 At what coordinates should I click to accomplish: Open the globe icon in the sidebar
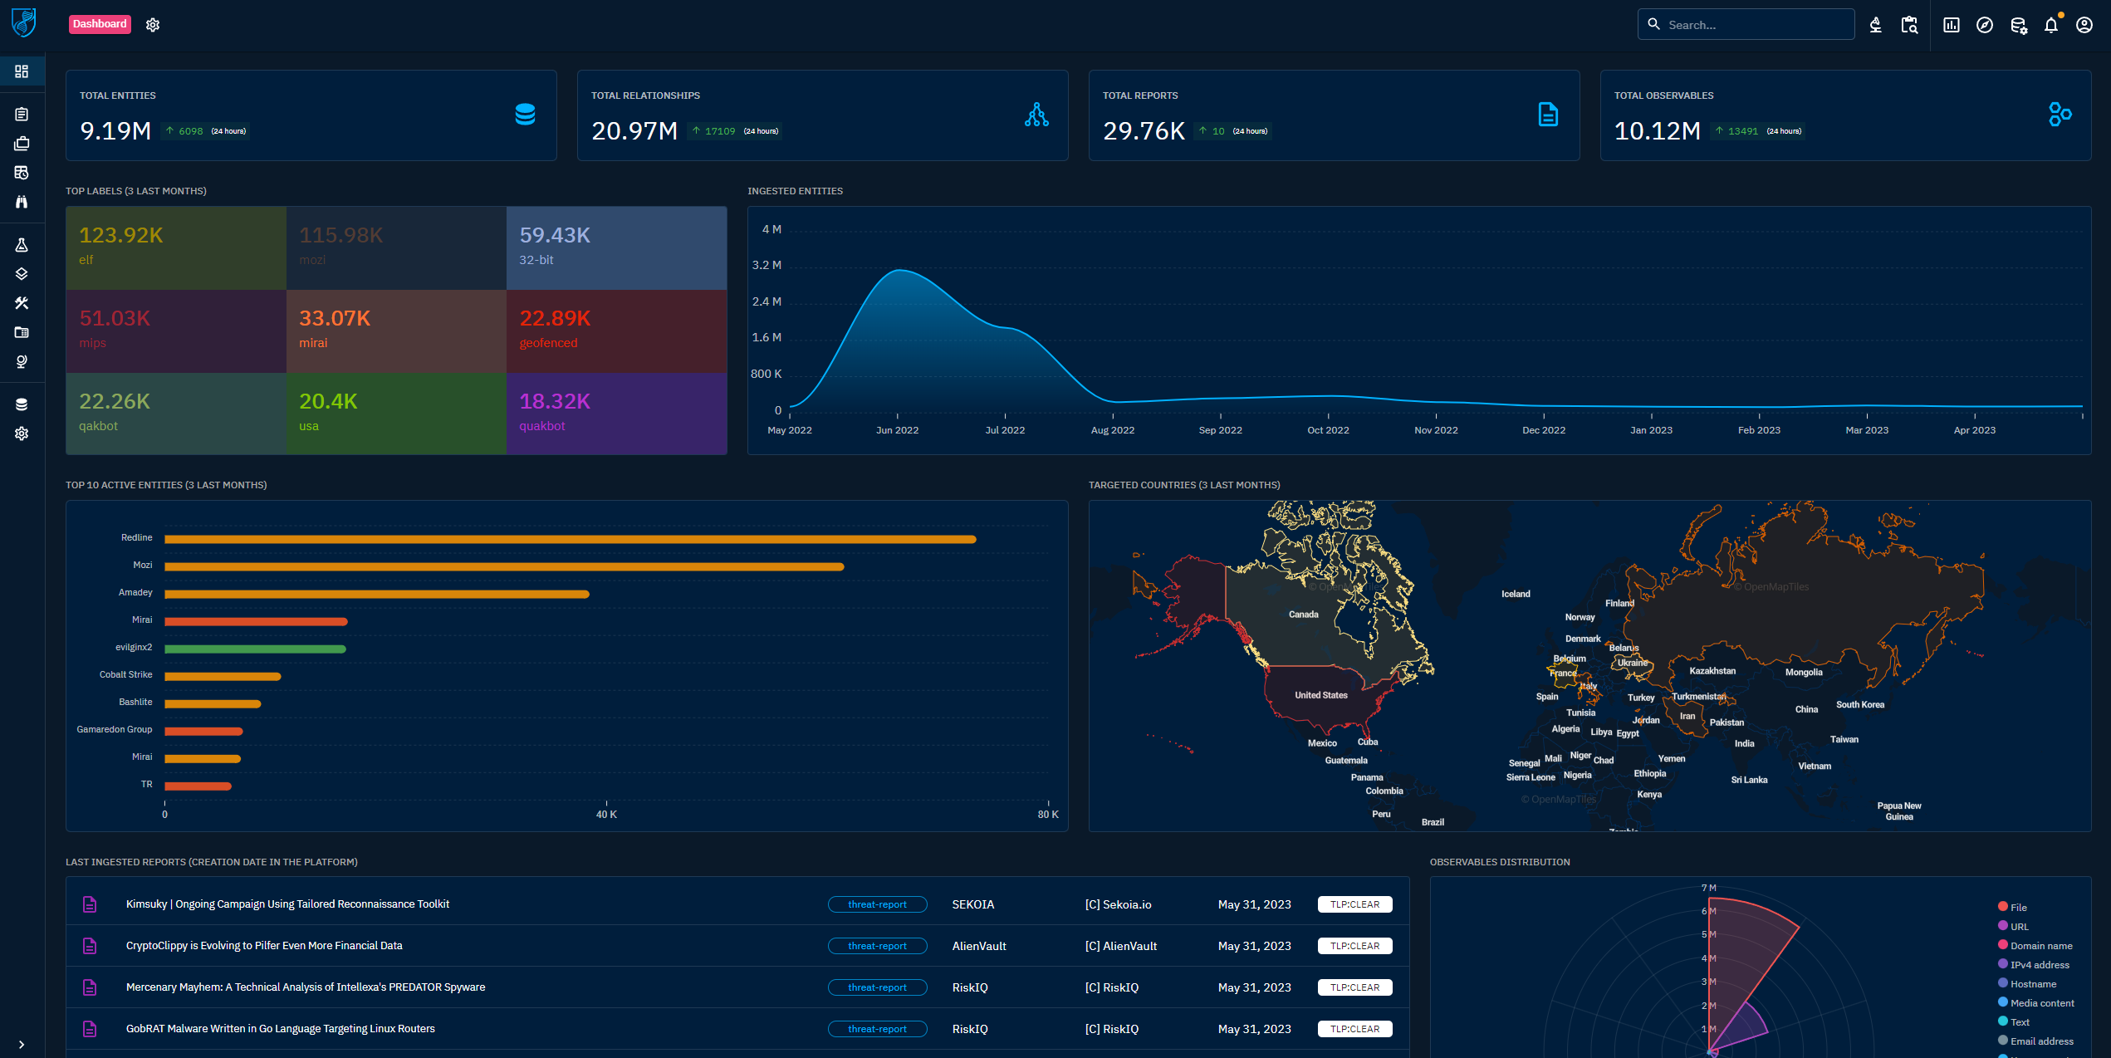(22, 361)
